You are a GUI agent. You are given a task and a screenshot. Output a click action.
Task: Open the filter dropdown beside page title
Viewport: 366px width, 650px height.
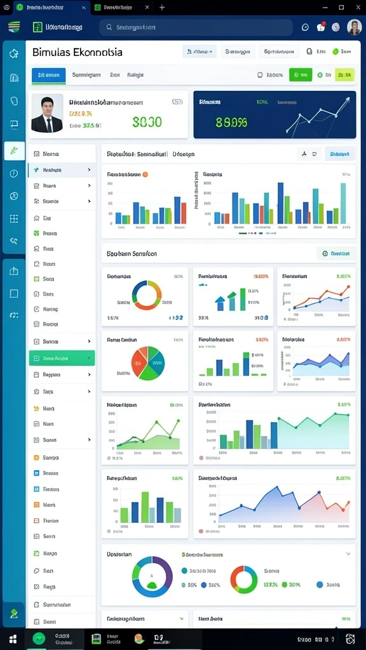click(x=200, y=52)
